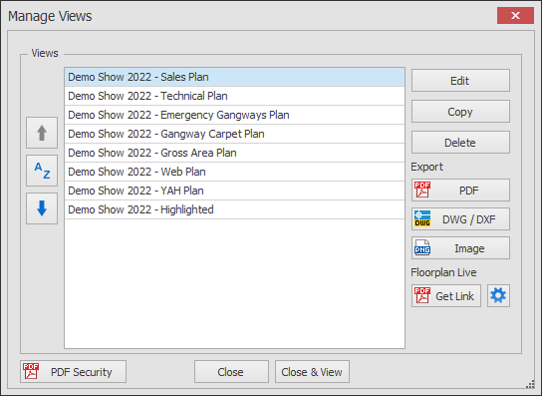The height and width of the screenshot is (396, 542).
Task: Click the Close button
Action: pos(231,372)
